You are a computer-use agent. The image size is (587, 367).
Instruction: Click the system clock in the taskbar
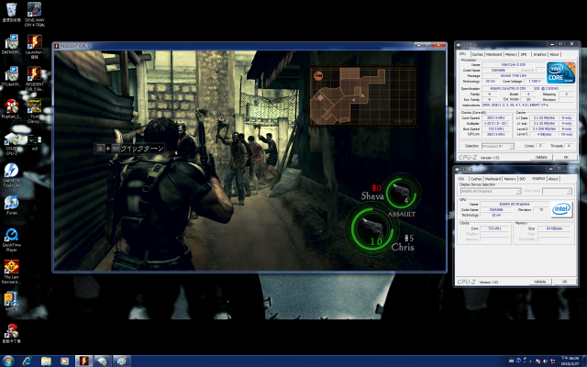click(570, 361)
